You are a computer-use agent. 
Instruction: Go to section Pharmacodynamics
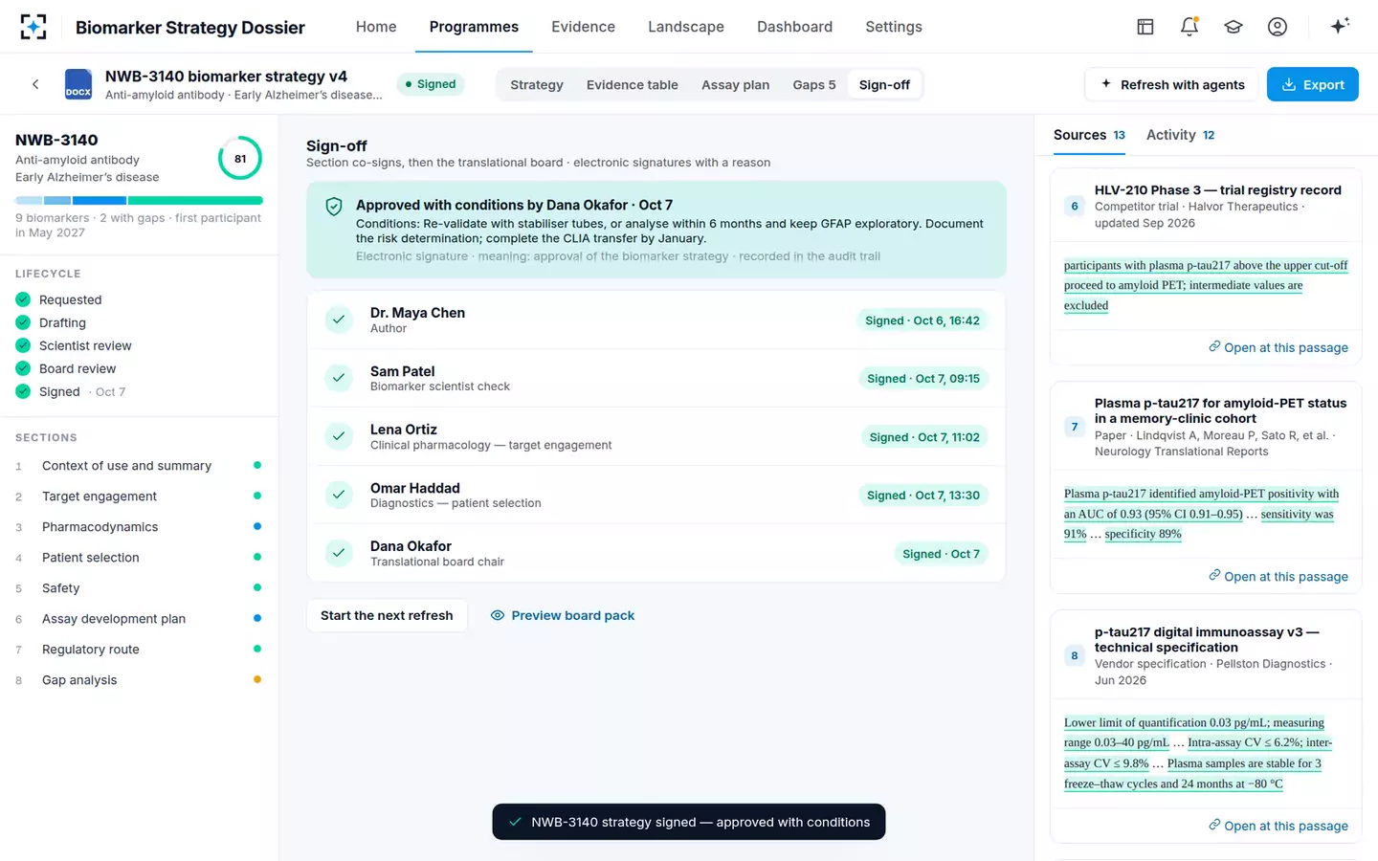pyautogui.click(x=139, y=527)
